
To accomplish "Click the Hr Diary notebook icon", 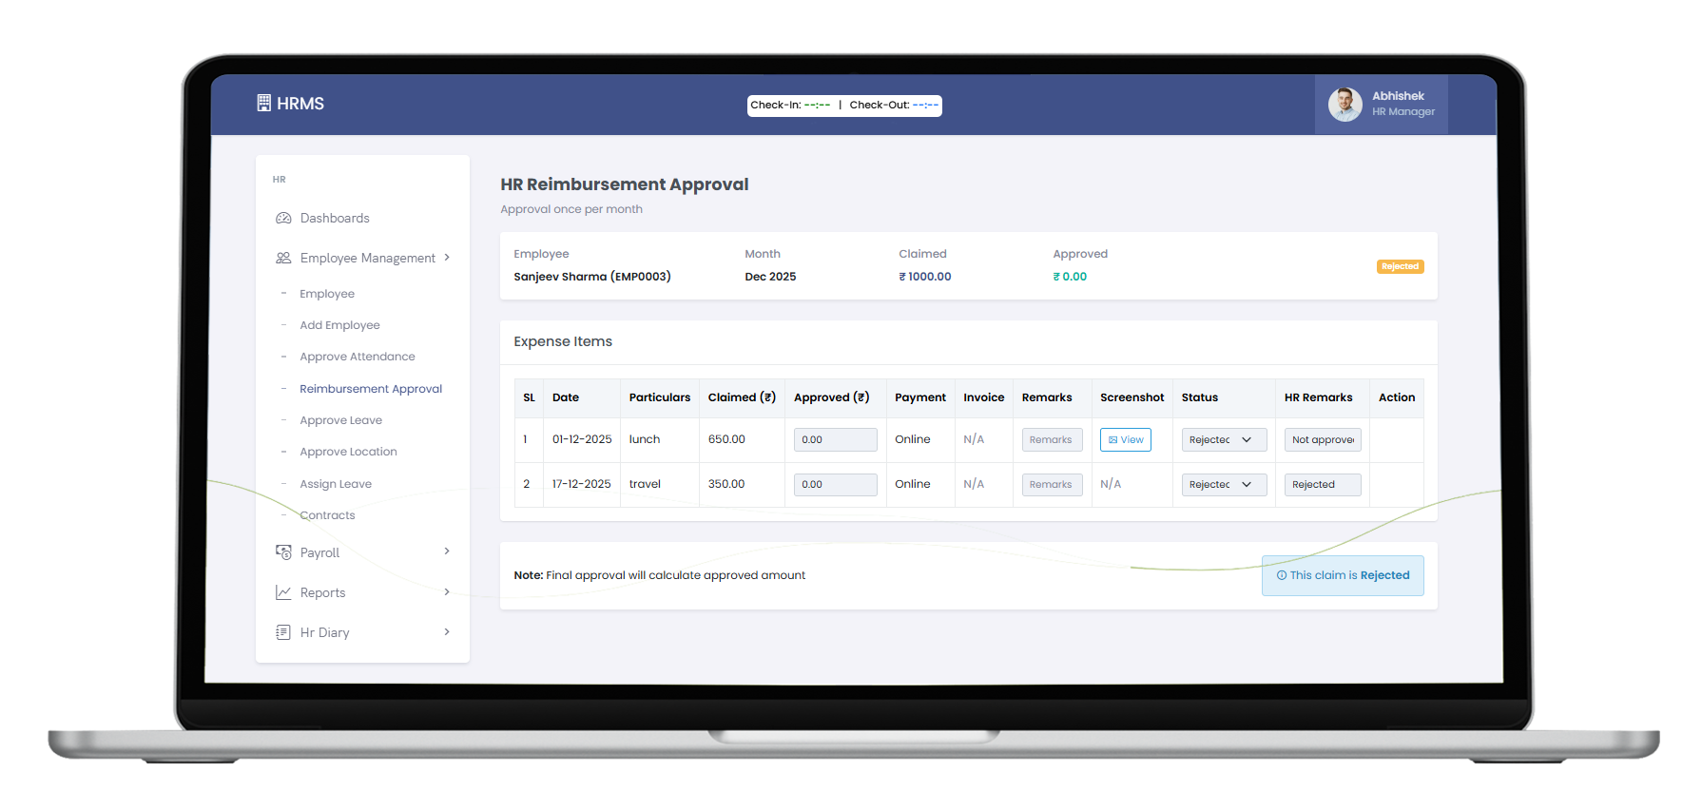I will 283,632.
